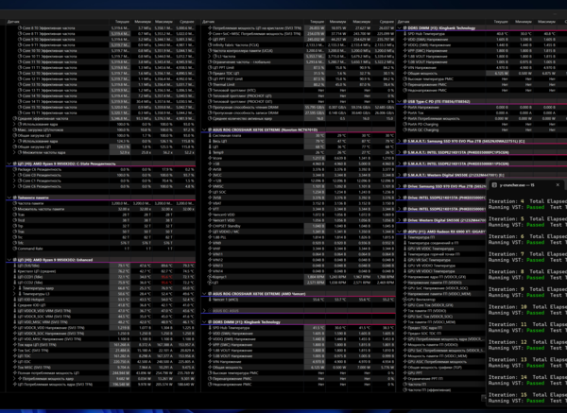Click the thermometer icon beside ЦП CCD1 (Tdie)
Image resolution: width=567 pixels, height=413 pixels.
15,277
